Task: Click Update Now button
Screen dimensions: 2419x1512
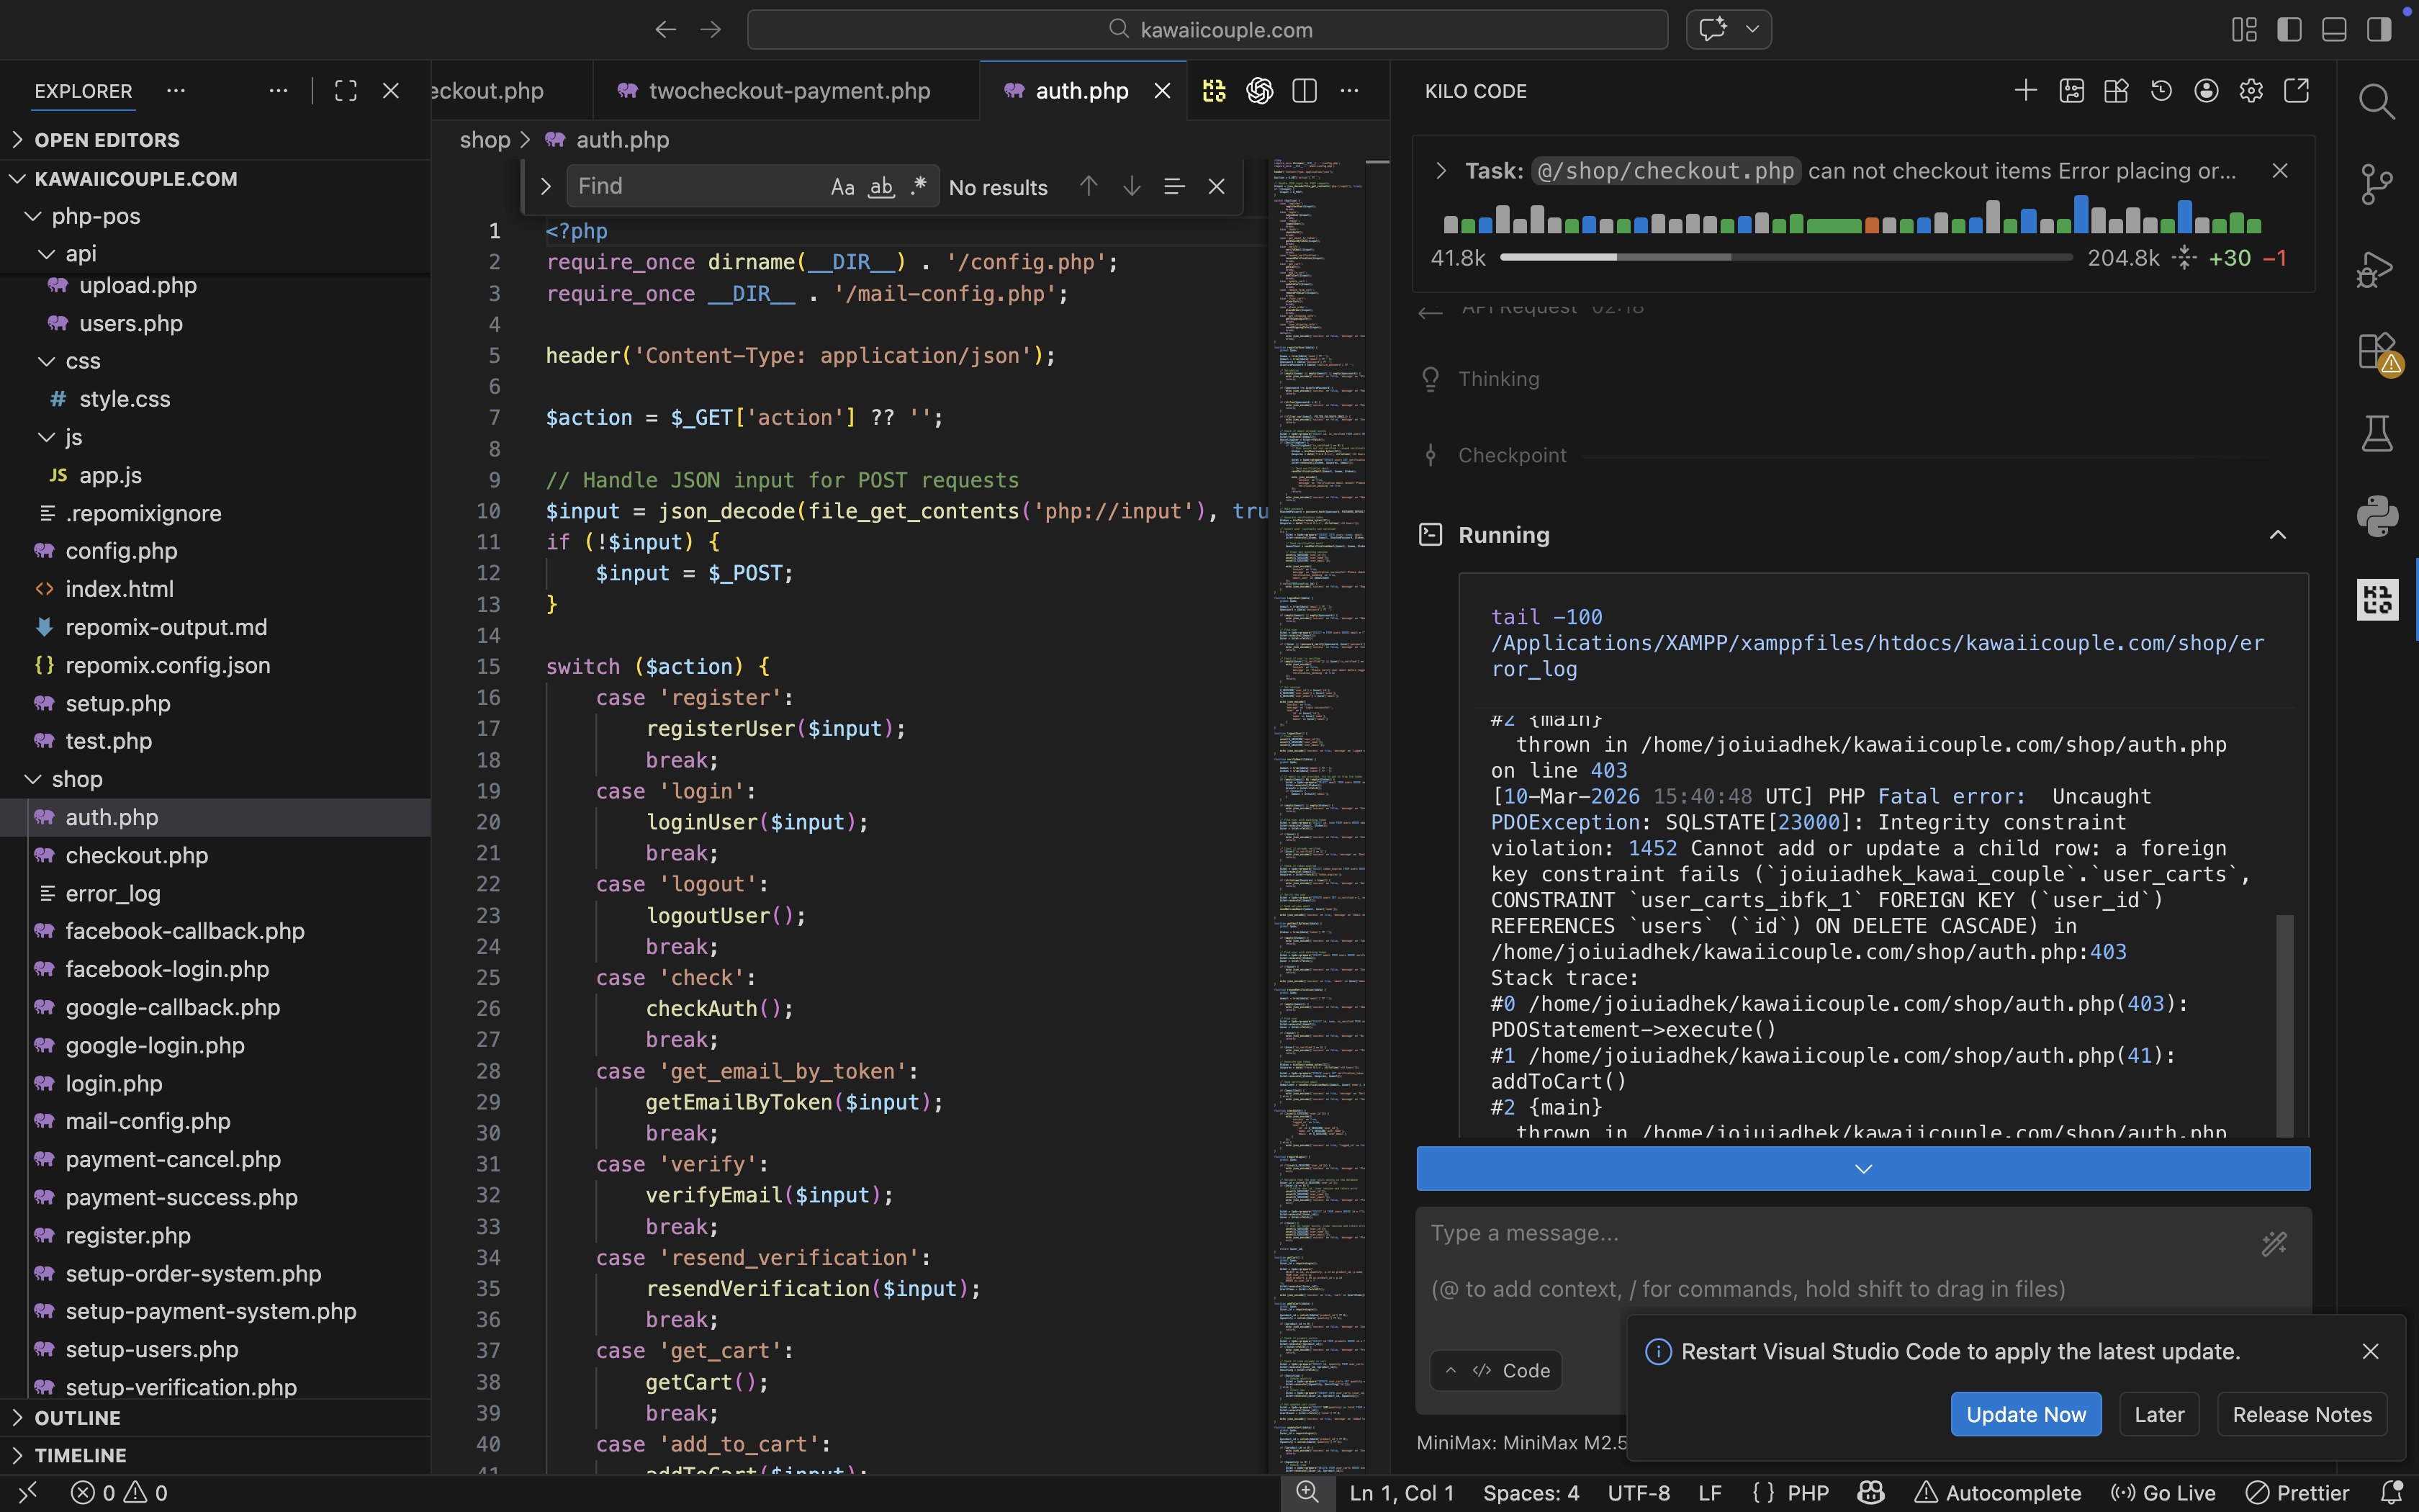Action: coord(2025,1414)
